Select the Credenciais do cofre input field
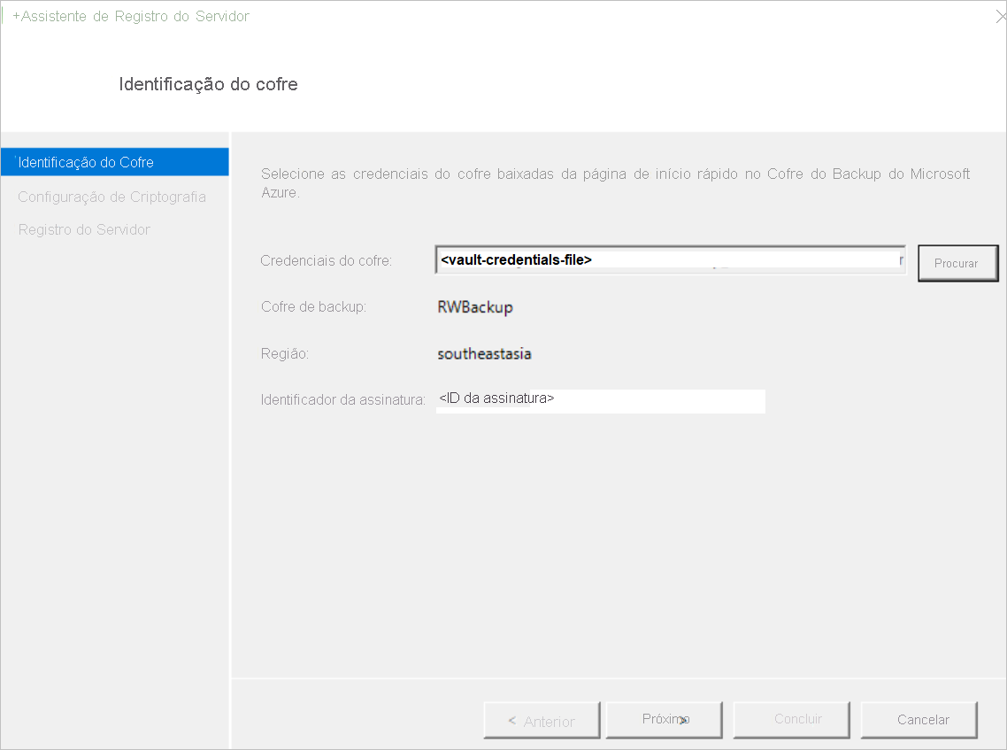The image size is (1007, 750). (x=668, y=259)
